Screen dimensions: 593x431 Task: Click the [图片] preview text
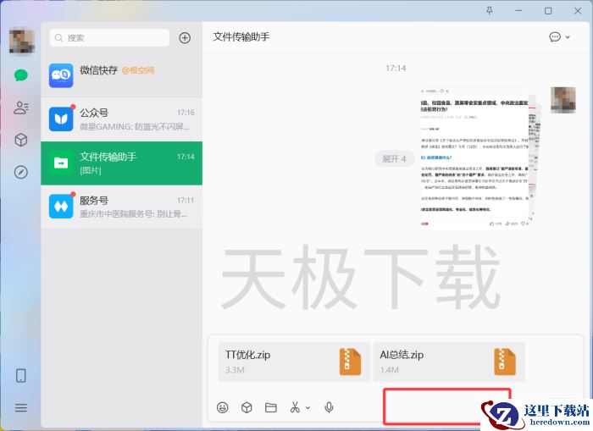tap(91, 170)
